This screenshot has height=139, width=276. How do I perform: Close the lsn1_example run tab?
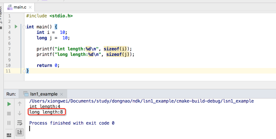(x=61, y=94)
